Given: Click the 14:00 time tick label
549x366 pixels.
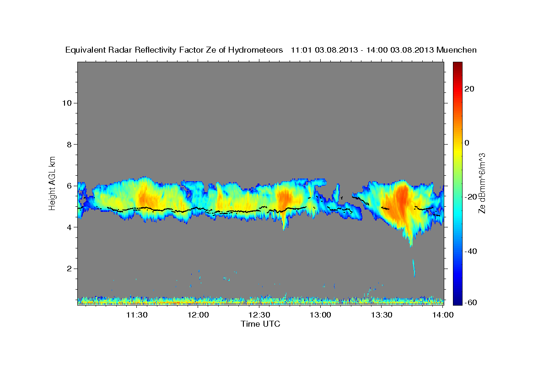Looking at the screenshot, I should point(442,315).
